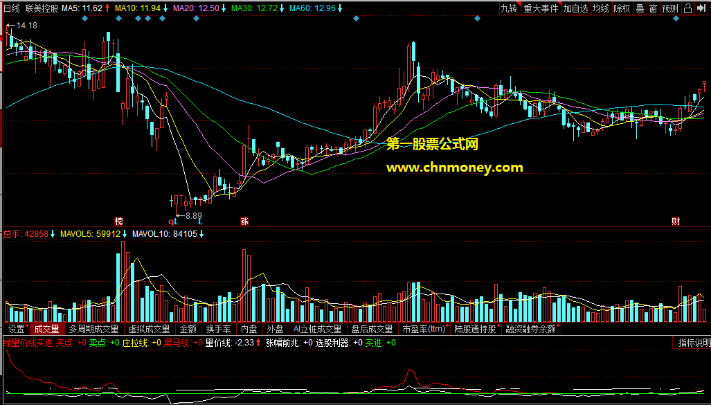The image size is (711, 405).
Task: Click the 14.18 high price label
Action: click(x=27, y=26)
